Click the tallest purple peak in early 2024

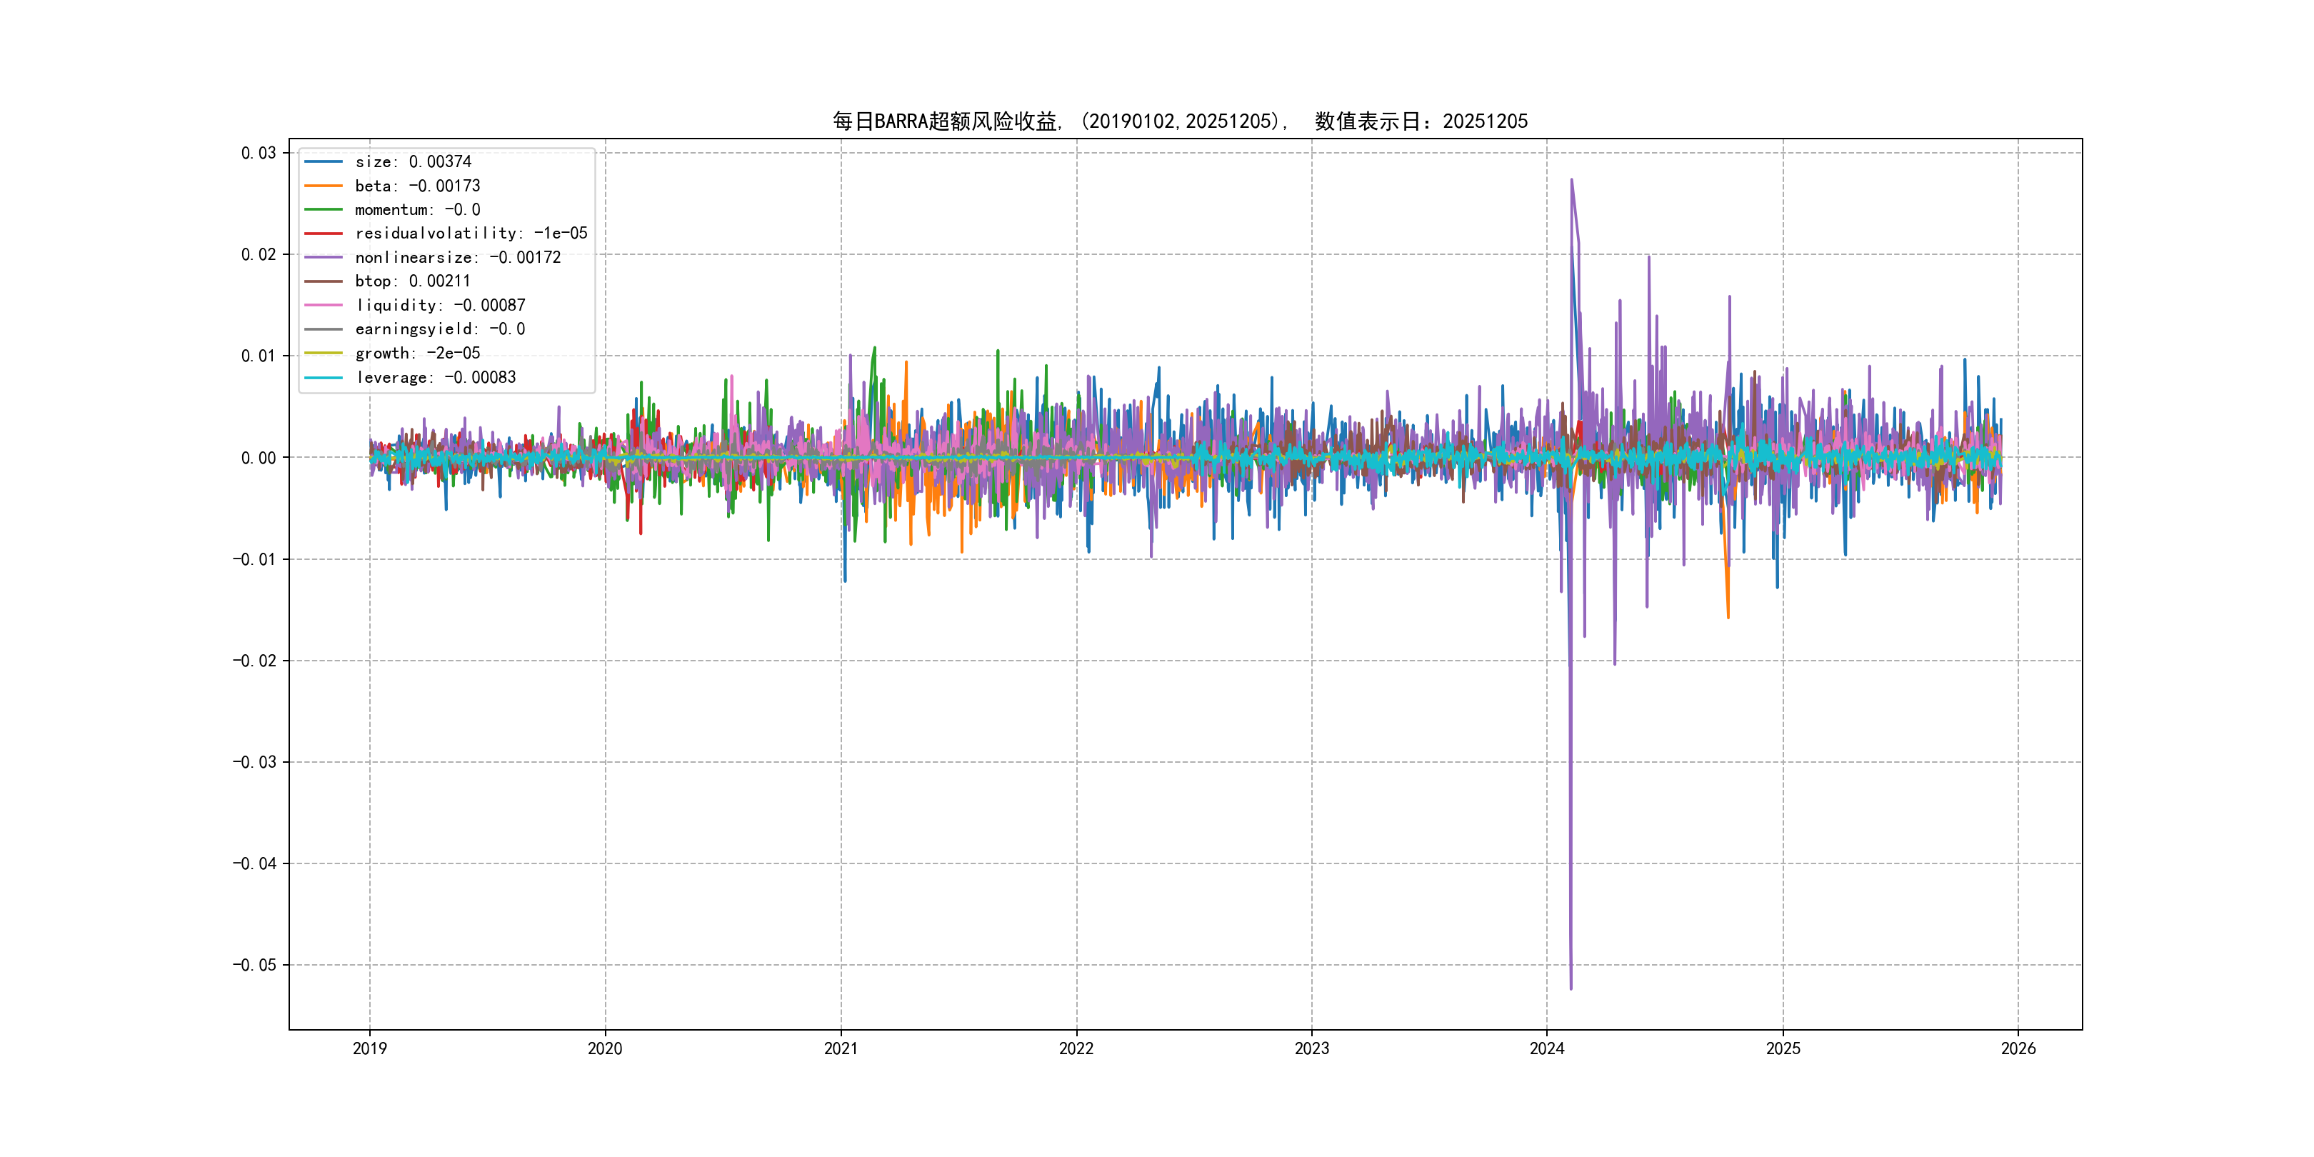pyautogui.click(x=1571, y=180)
